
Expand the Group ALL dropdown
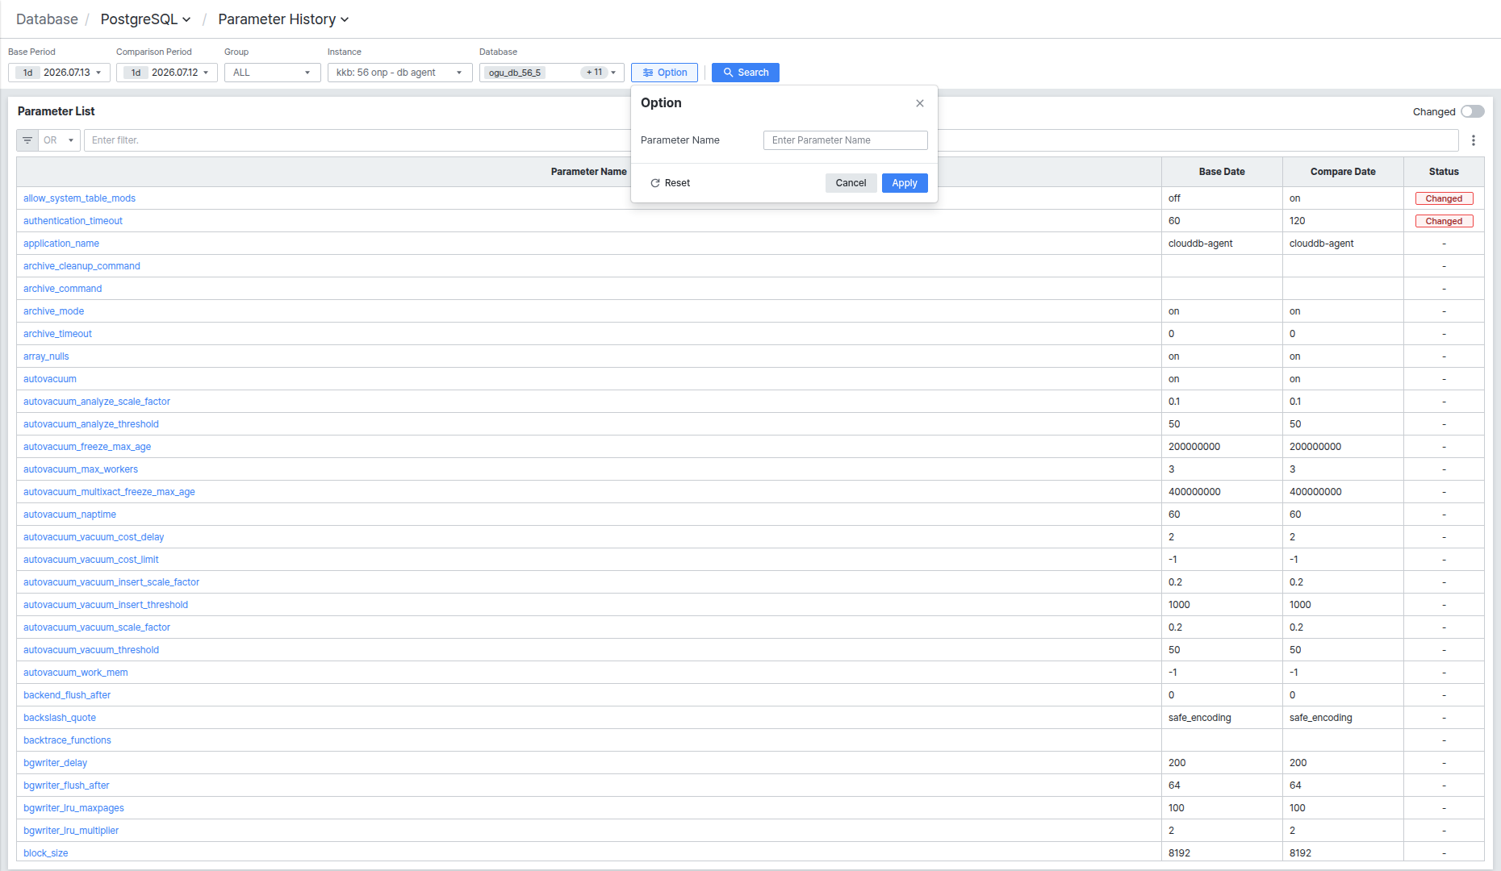click(x=272, y=73)
